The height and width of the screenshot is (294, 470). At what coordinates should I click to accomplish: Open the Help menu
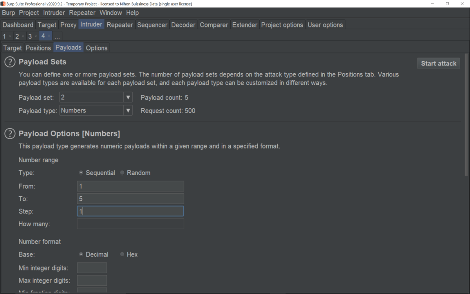click(132, 13)
